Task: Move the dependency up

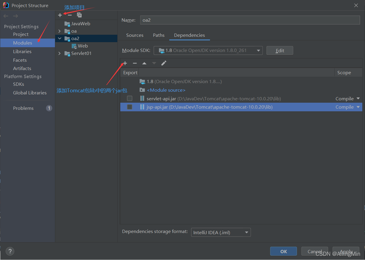Action: 144,63
